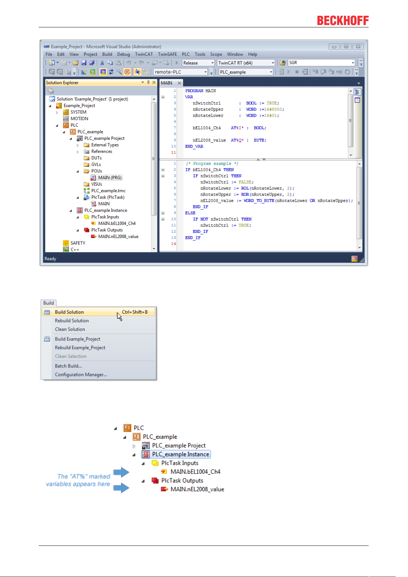The height and width of the screenshot is (577, 408).
Task: Collapse the POUs folder node
Action: pos(78,171)
